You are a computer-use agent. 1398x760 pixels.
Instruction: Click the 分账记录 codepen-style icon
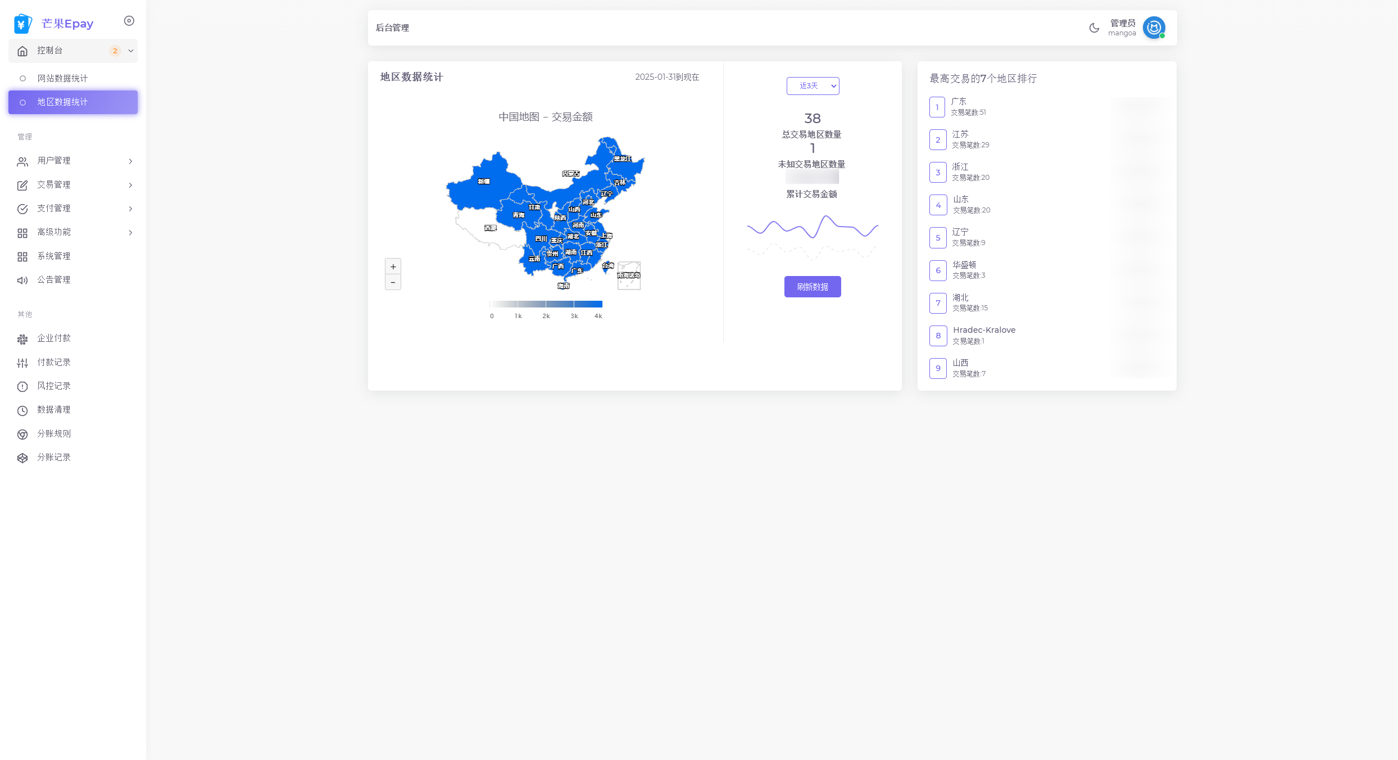point(22,458)
